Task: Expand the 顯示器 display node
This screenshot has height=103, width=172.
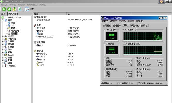Action: coord(3,44)
